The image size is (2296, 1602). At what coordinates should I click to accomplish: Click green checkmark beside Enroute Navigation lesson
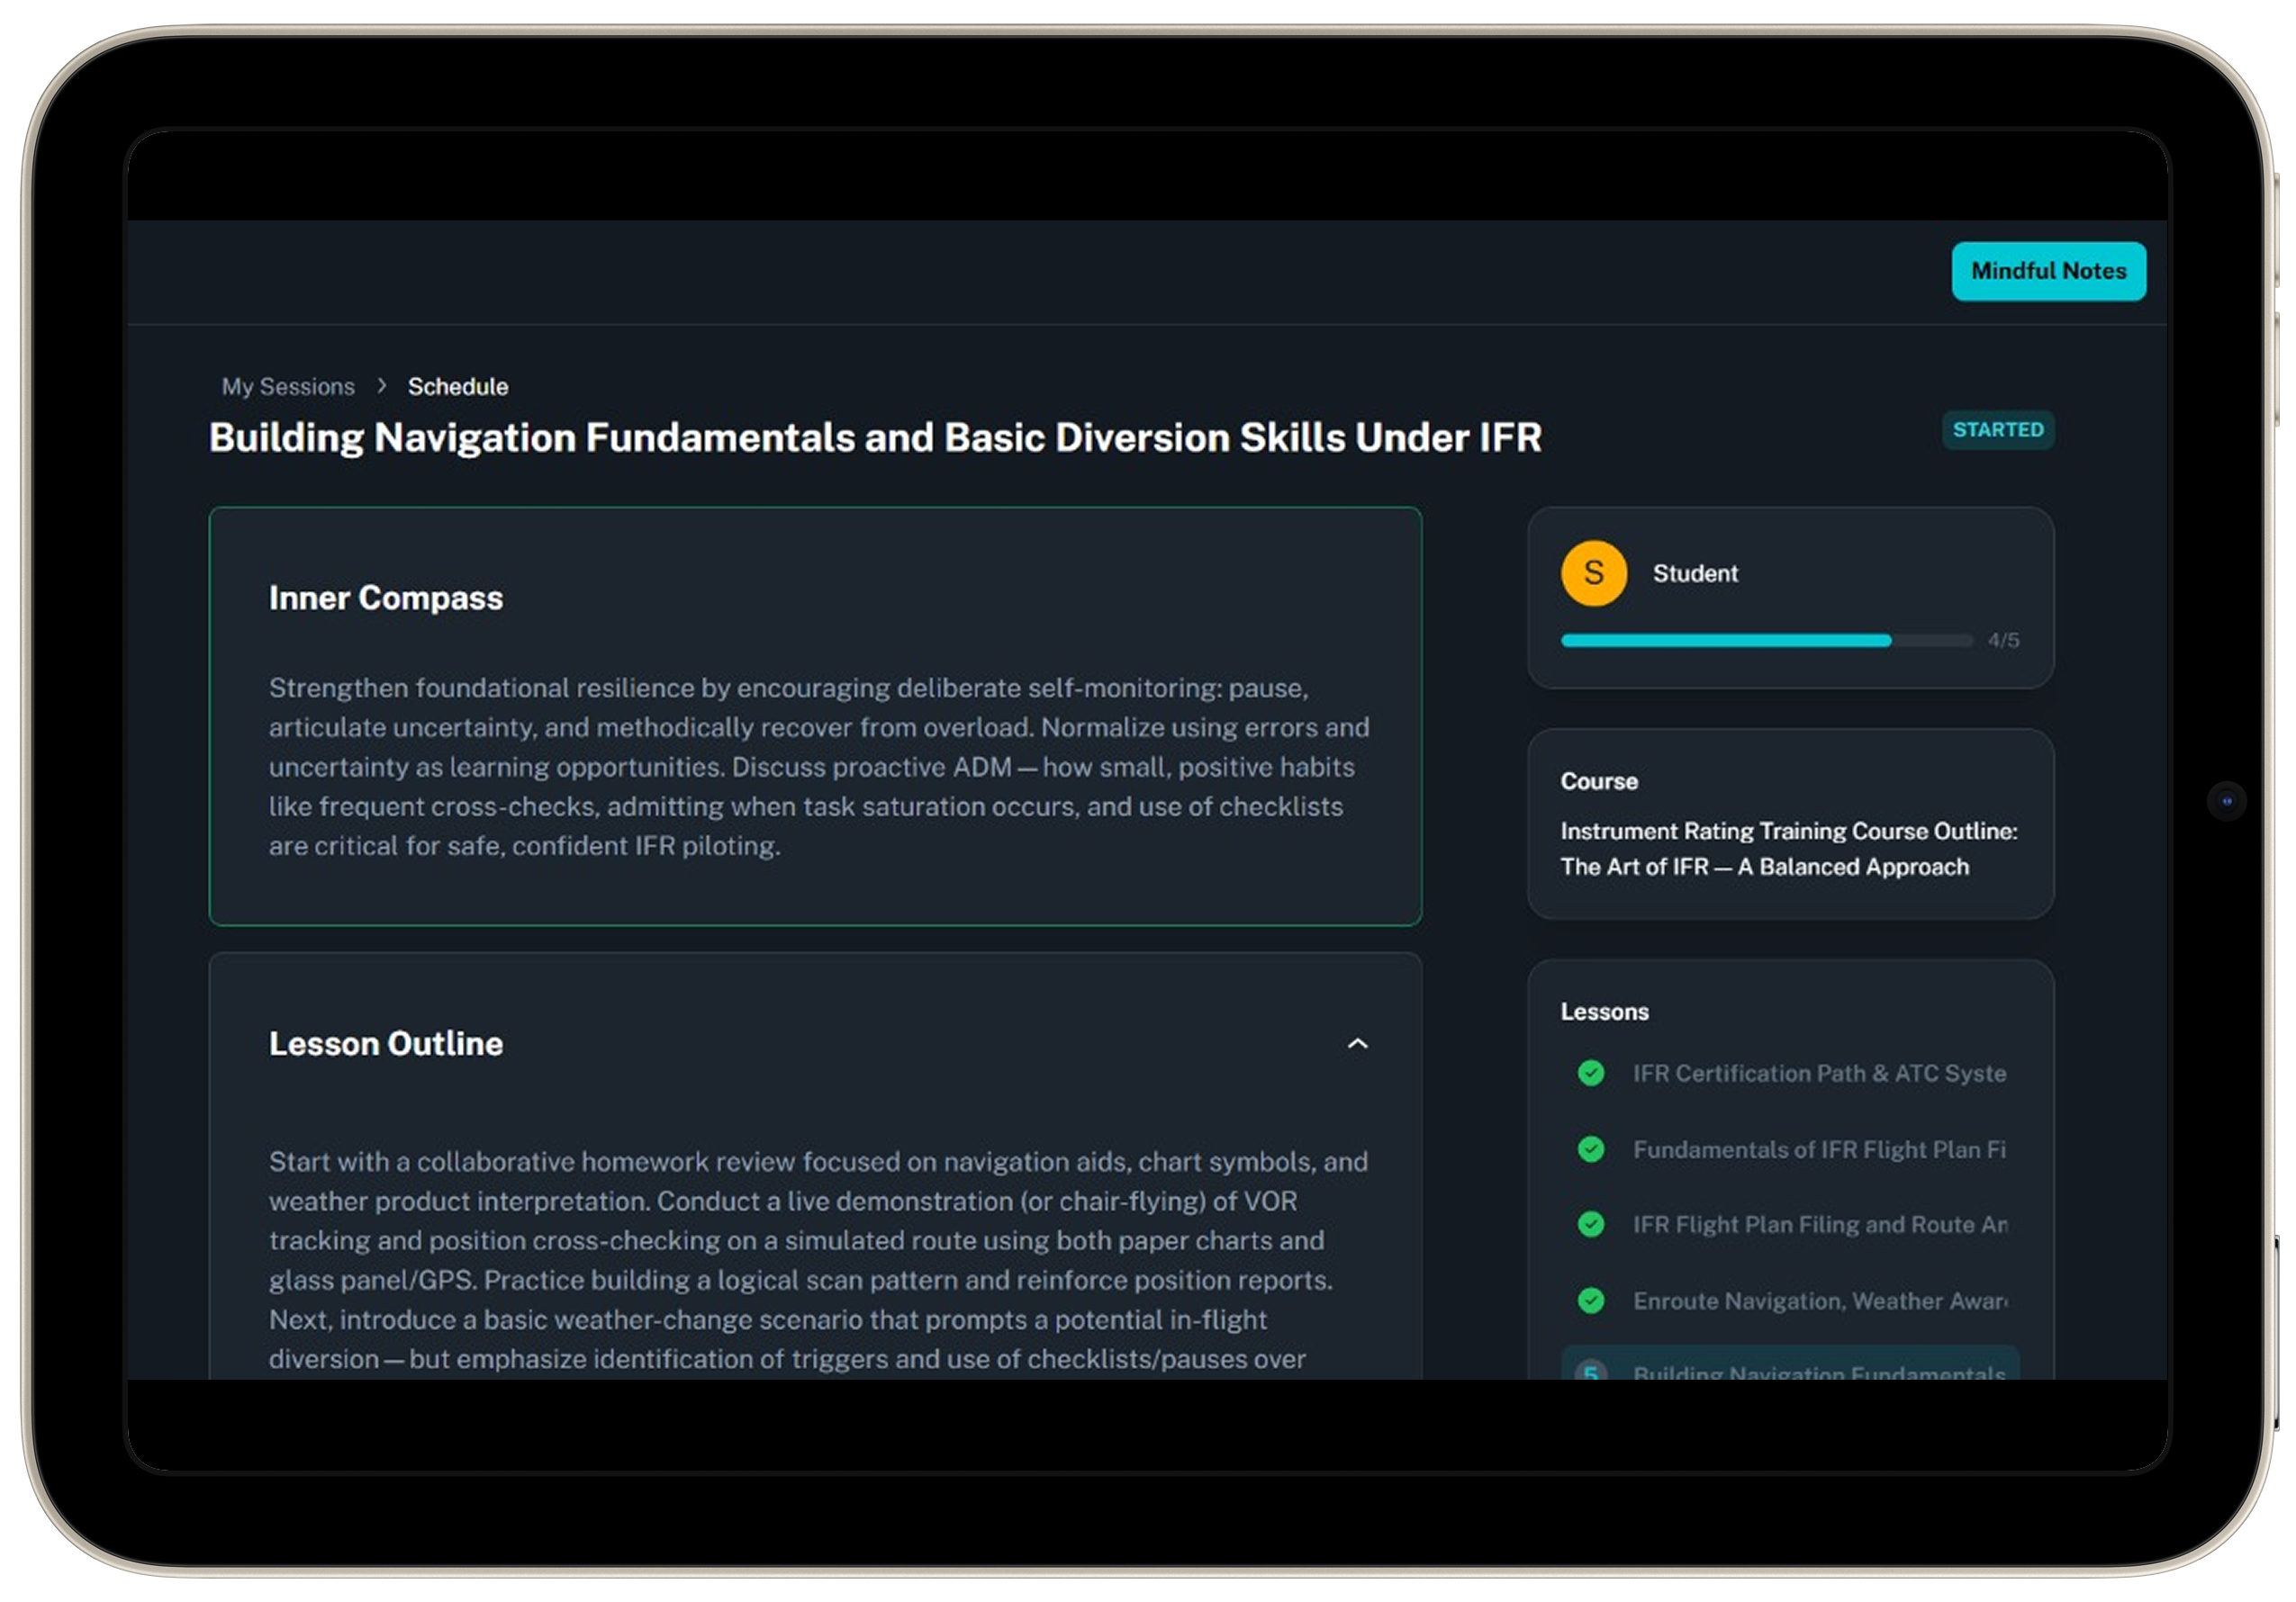click(1590, 1300)
